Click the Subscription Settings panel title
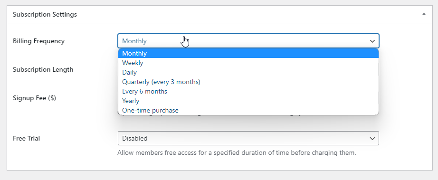This screenshot has height=180, width=438. [x=45, y=15]
